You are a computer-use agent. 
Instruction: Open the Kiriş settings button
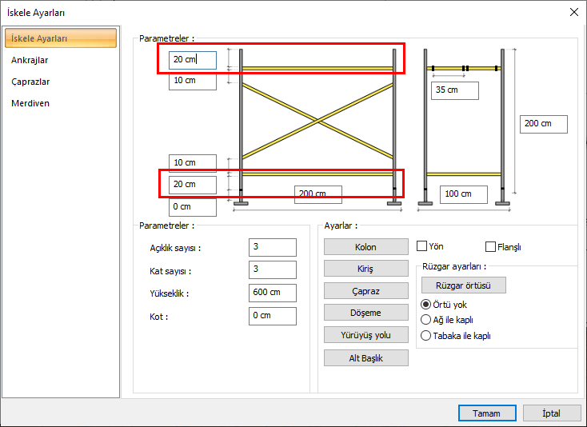(366, 269)
